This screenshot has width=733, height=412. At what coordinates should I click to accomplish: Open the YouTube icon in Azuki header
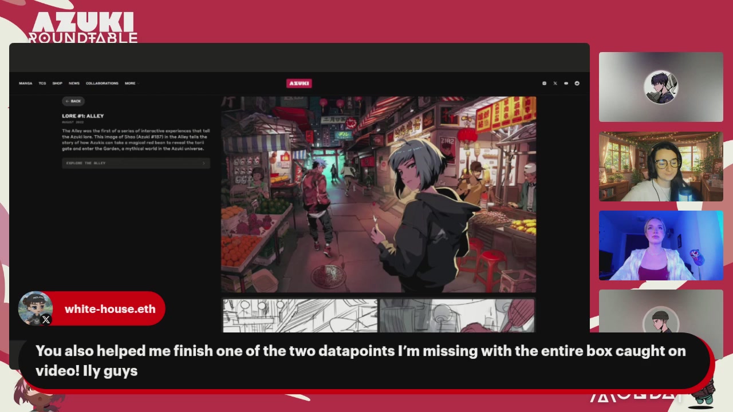tap(566, 84)
